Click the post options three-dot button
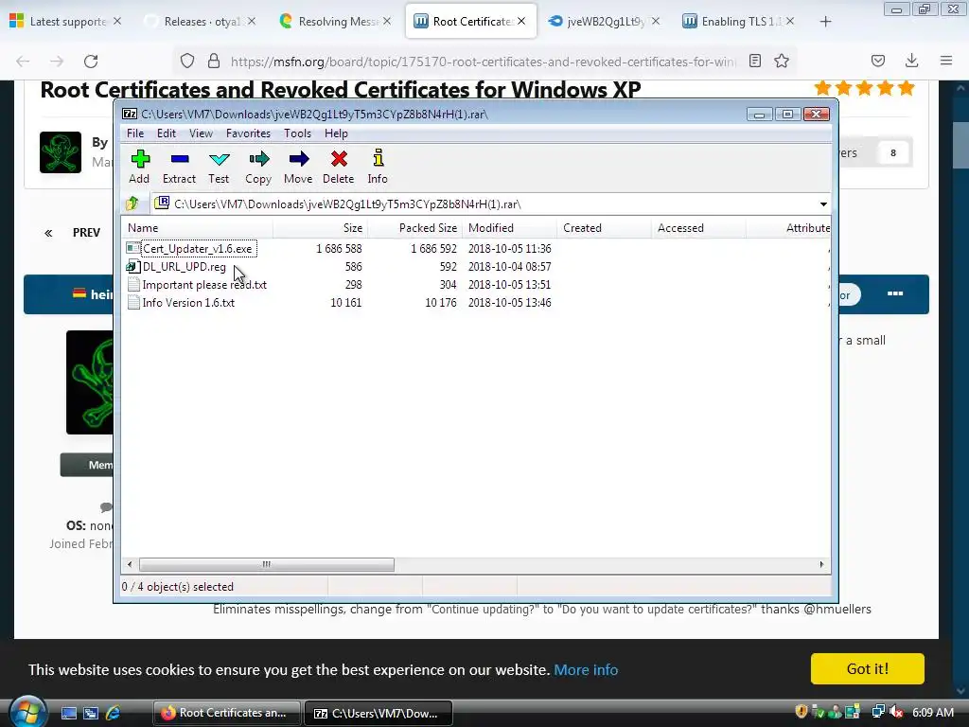Image resolution: width=969 pixels, height=727 pixels. click(x=895, y=293)
